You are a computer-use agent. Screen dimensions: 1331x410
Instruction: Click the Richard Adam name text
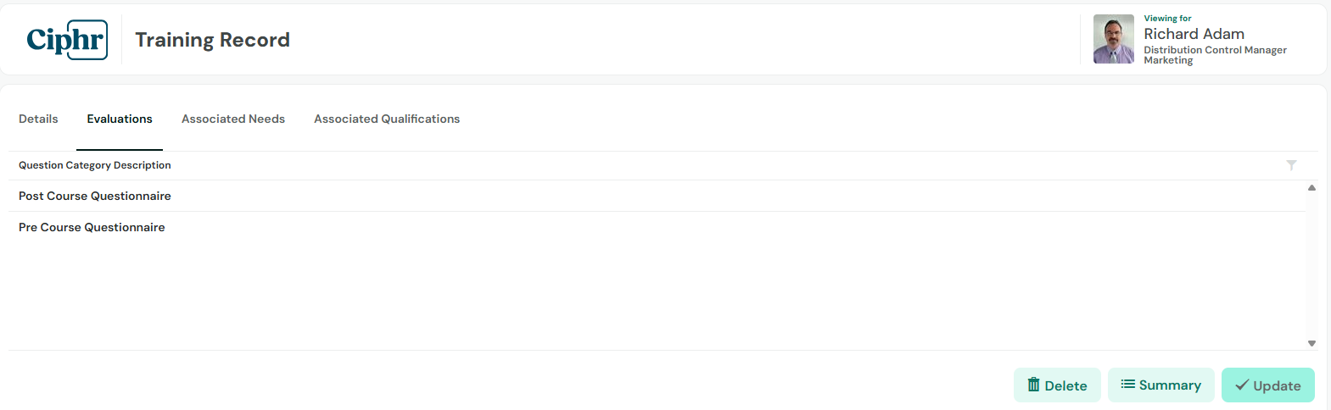click(x=1194, y=34)
